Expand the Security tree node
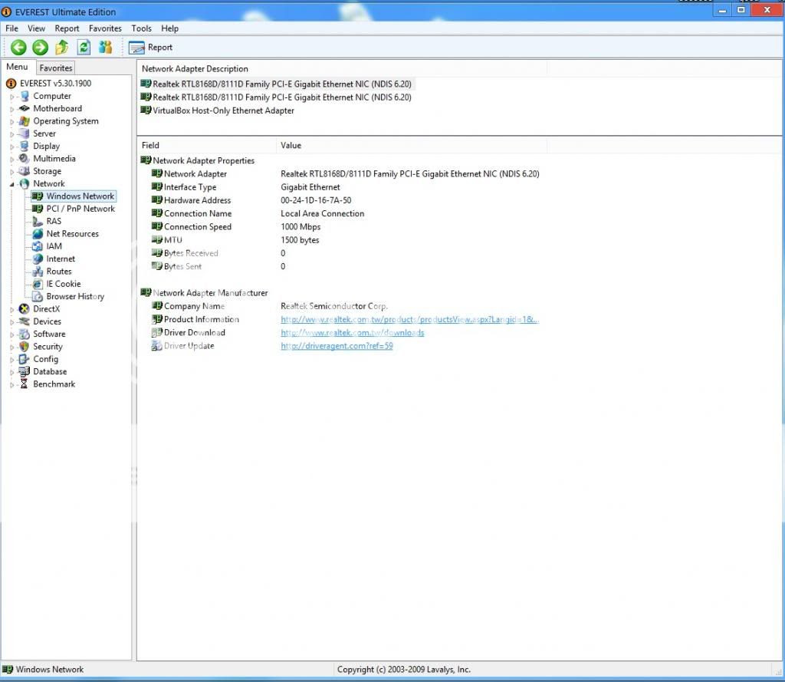 click(x=12, y=348)
